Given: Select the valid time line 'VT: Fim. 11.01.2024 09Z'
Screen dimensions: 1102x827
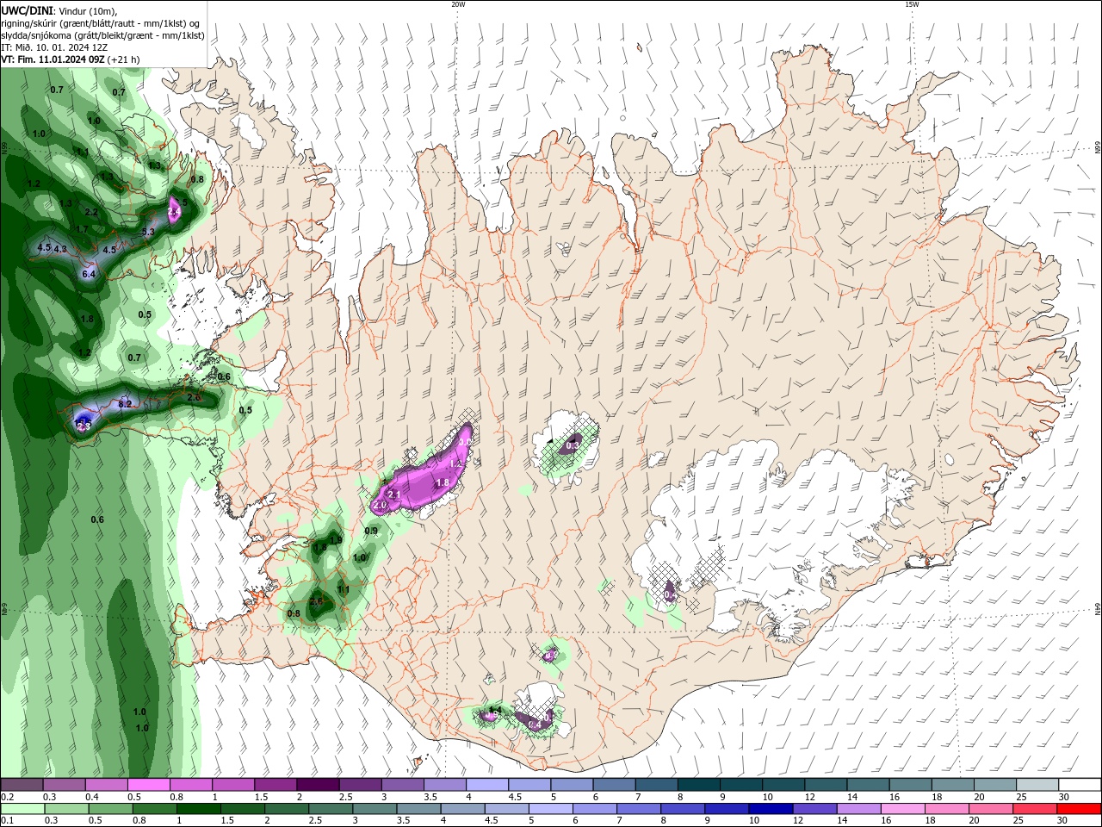Looking at the screenshot, I should point(53,59).
